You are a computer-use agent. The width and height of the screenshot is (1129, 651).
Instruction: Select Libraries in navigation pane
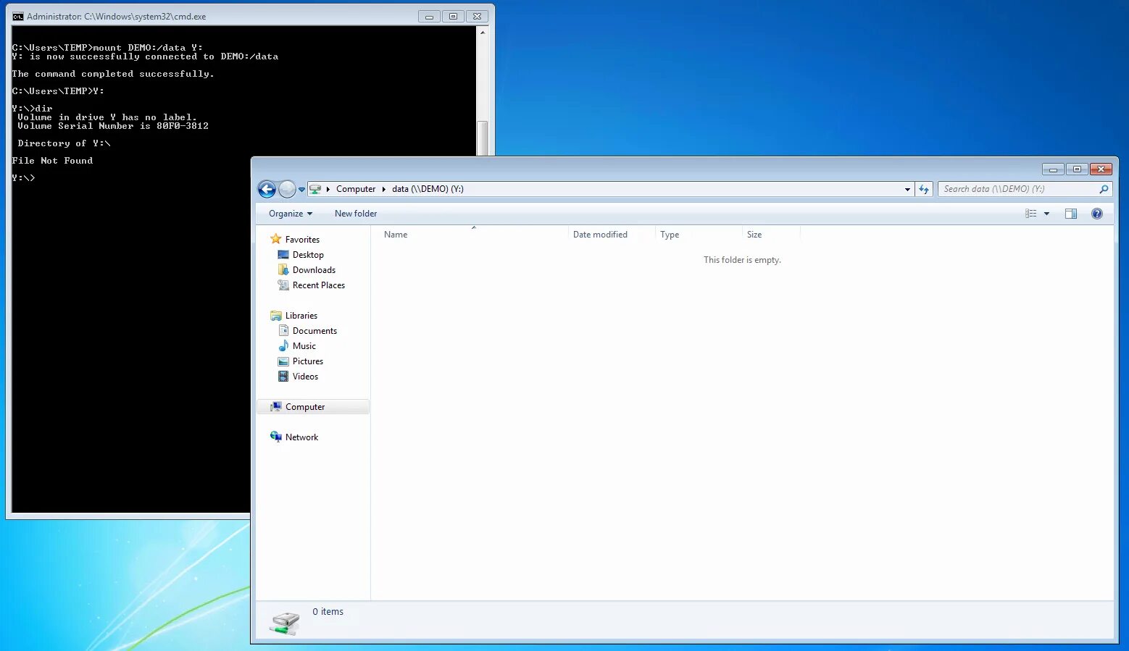pyautogui.click(x=301, y=316)
